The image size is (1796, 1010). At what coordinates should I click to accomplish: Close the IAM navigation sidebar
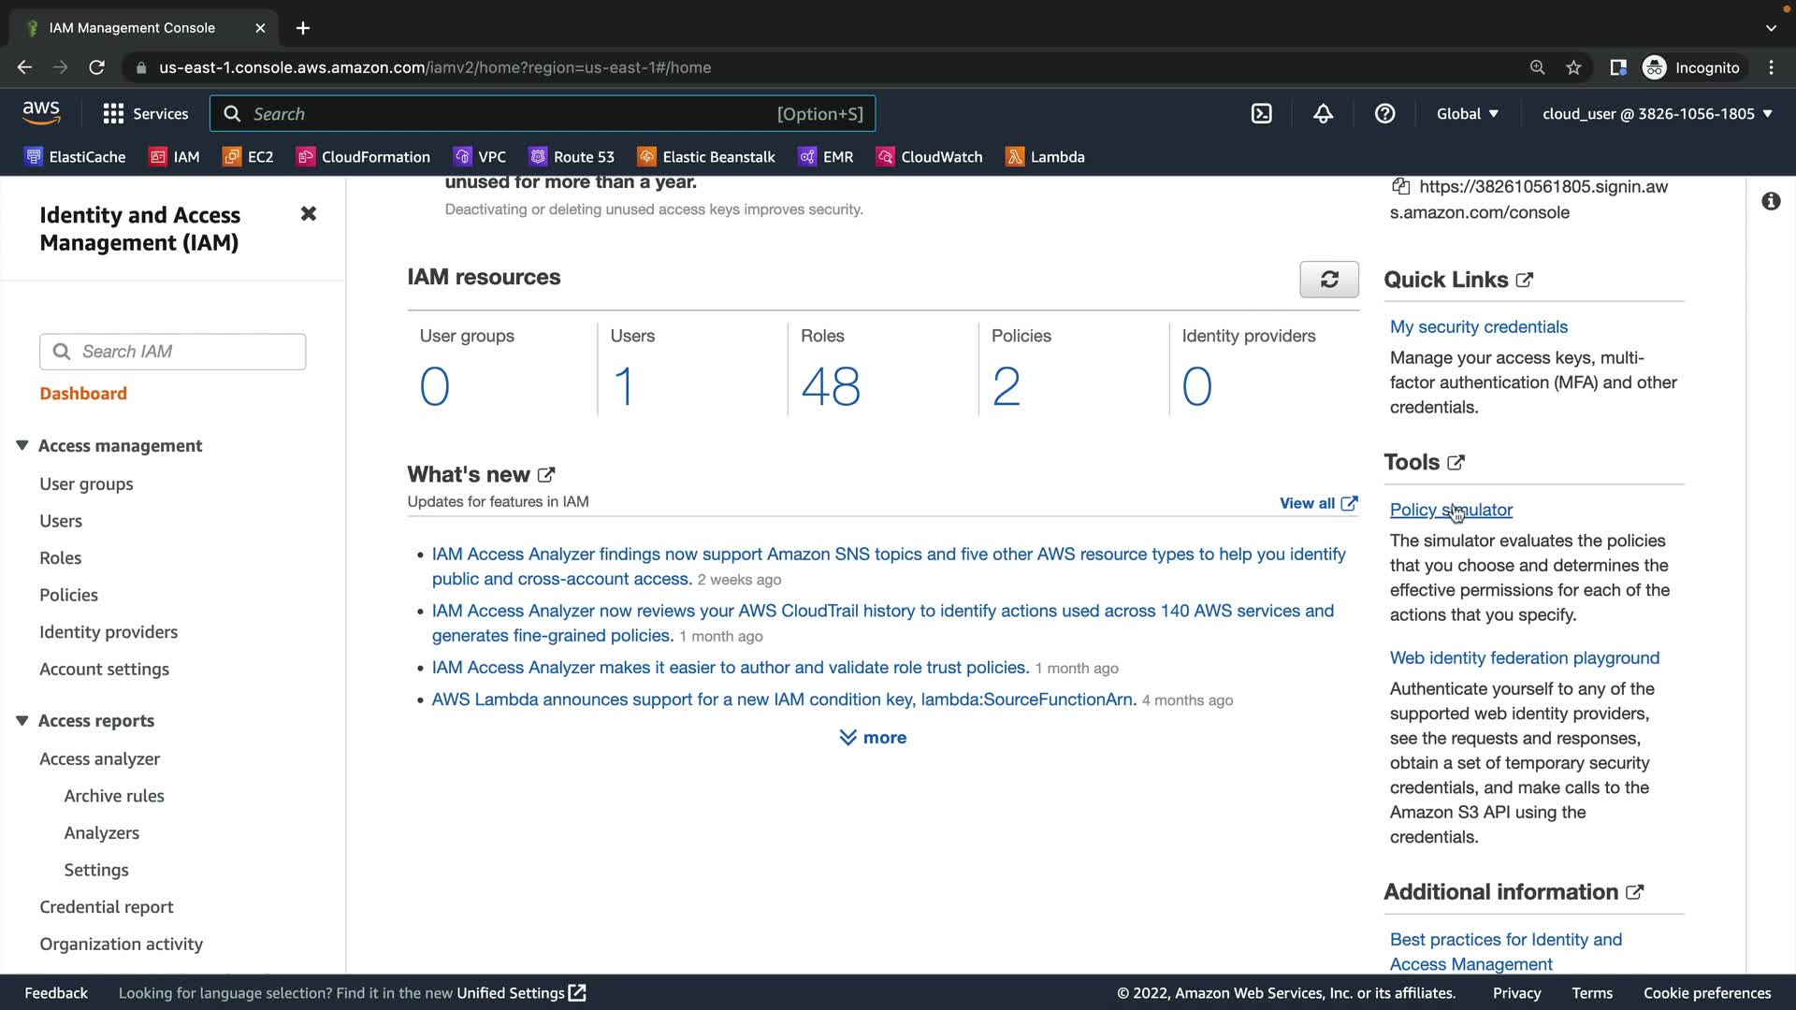point(308,214)
